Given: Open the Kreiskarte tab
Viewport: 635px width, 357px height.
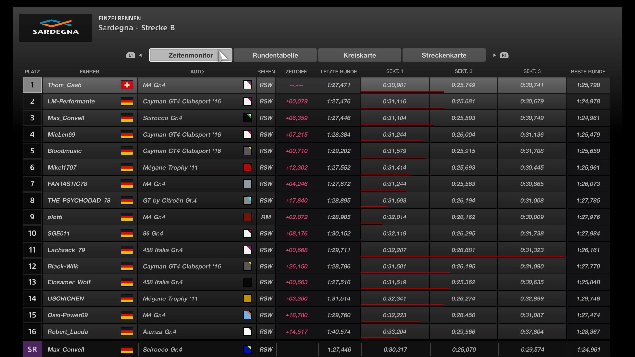Looking at the screenshot, I should click(360, 55).
